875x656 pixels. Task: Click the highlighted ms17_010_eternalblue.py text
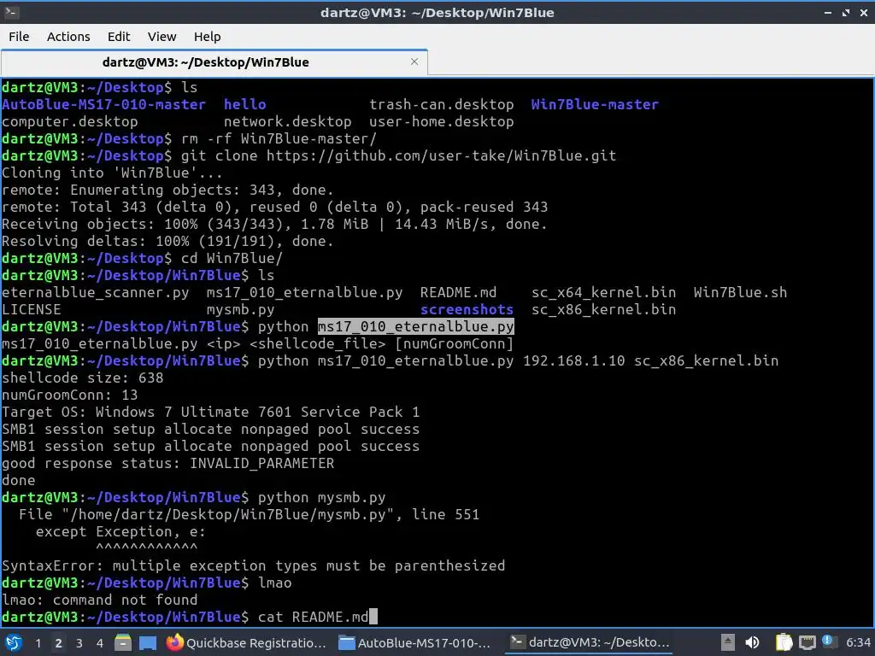coord(416,326)
